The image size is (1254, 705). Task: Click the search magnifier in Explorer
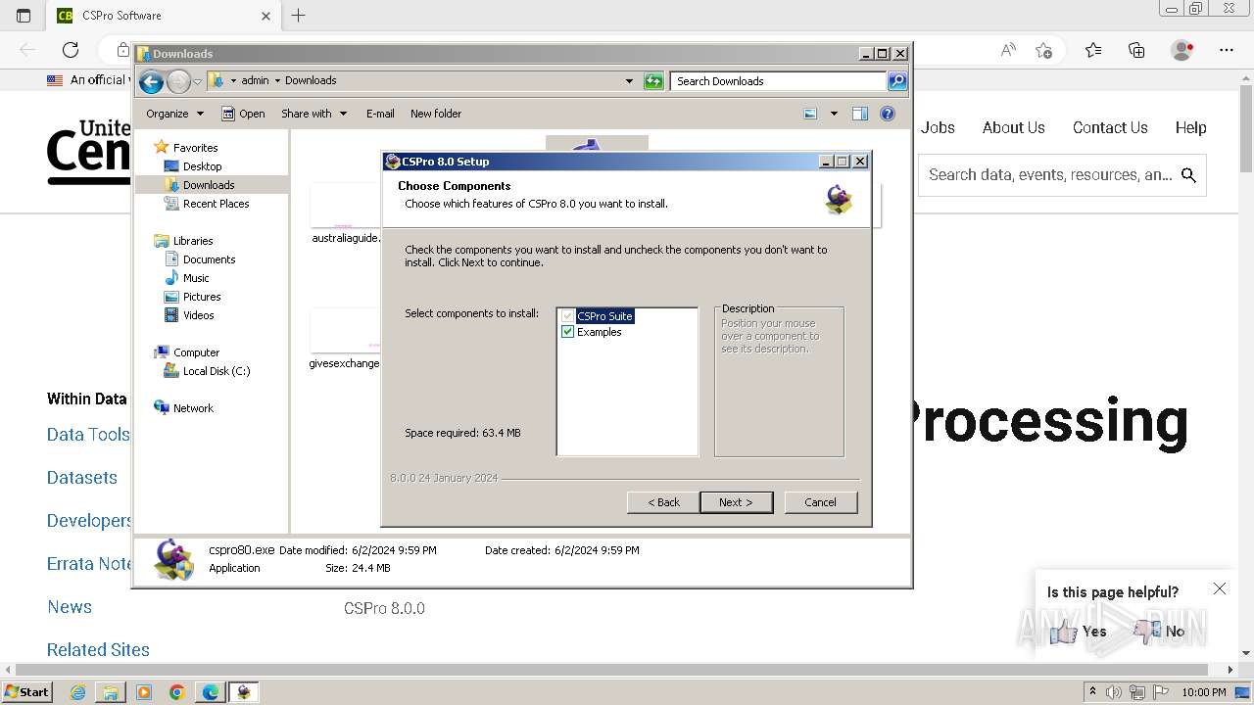coord(897,81)
